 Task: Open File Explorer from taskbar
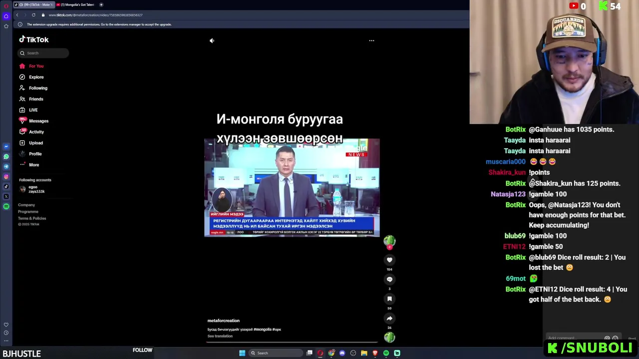[x=364, y=353]
